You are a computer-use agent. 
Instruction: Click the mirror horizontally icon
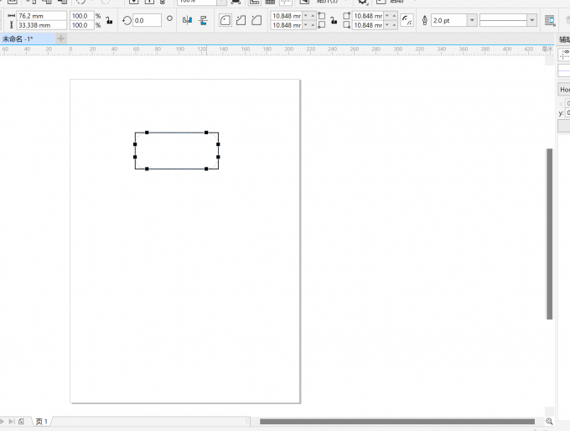pyautogui.click(x=186, y=20)
